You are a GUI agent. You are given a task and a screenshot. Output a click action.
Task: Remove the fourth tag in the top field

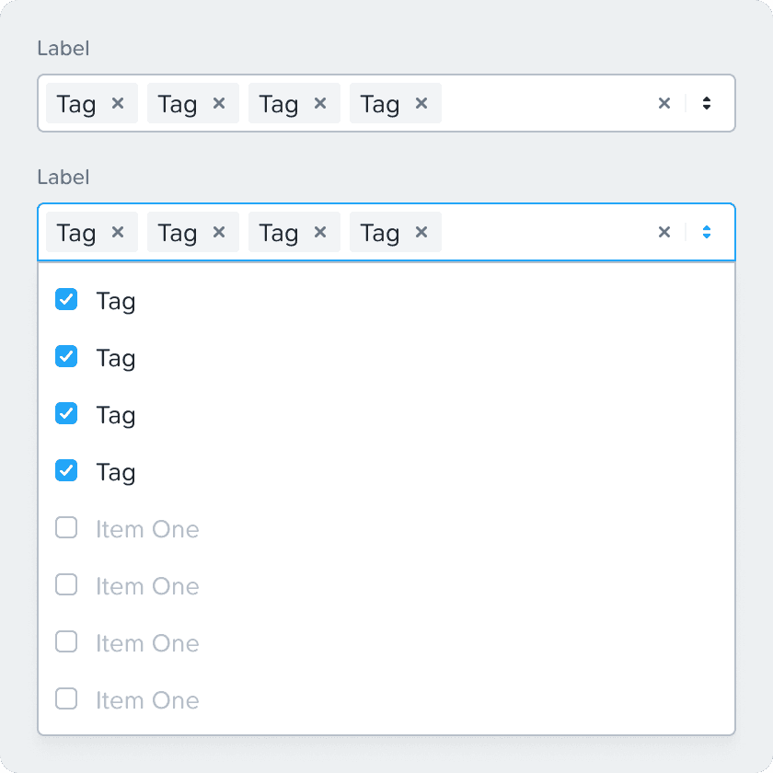click(421, 103)
